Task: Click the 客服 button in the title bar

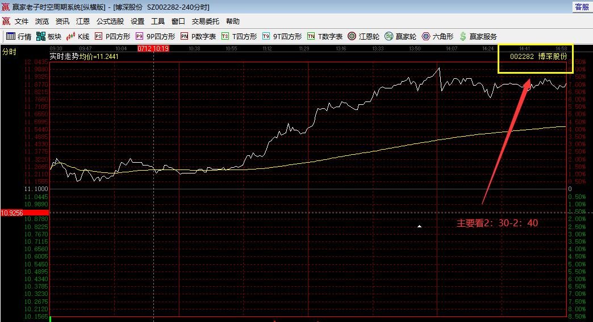Action: 582,7
